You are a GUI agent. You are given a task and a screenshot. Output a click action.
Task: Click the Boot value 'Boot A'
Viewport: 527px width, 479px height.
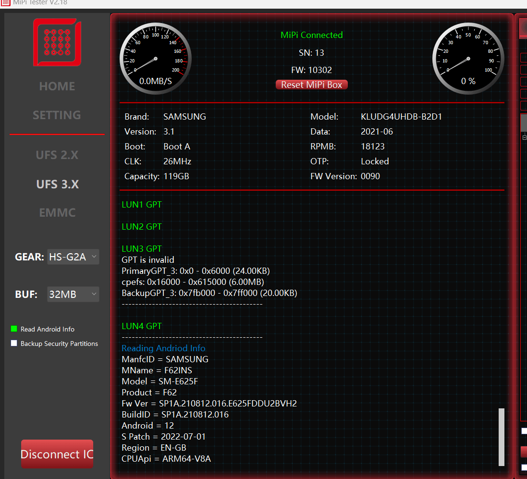click(177, 147)
